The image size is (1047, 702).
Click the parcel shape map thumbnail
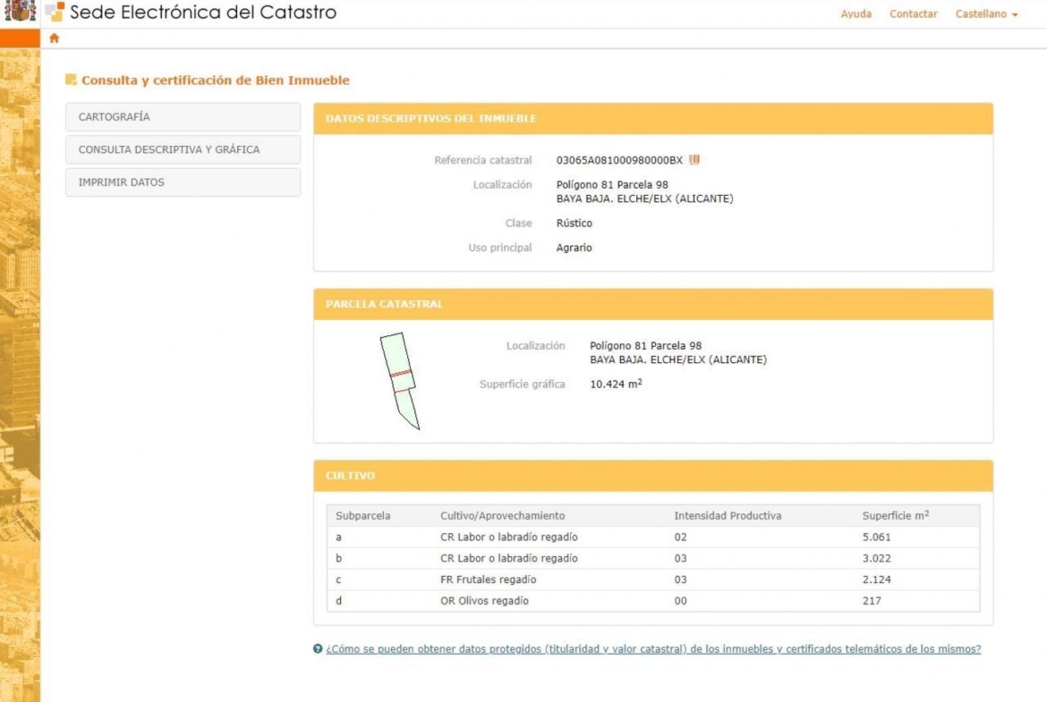click(x=399, y=381)
